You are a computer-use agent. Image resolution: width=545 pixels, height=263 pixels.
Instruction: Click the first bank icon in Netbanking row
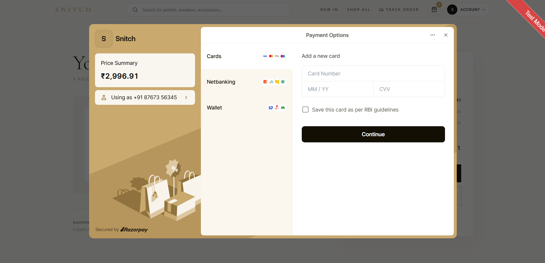point(265,82)
